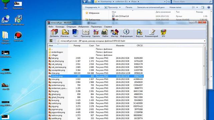This screenshot has width=214, height=120.
Task: Click the Добавить (Add) toolbar icon in WinRAR
Action: click(x=54, y=33)
